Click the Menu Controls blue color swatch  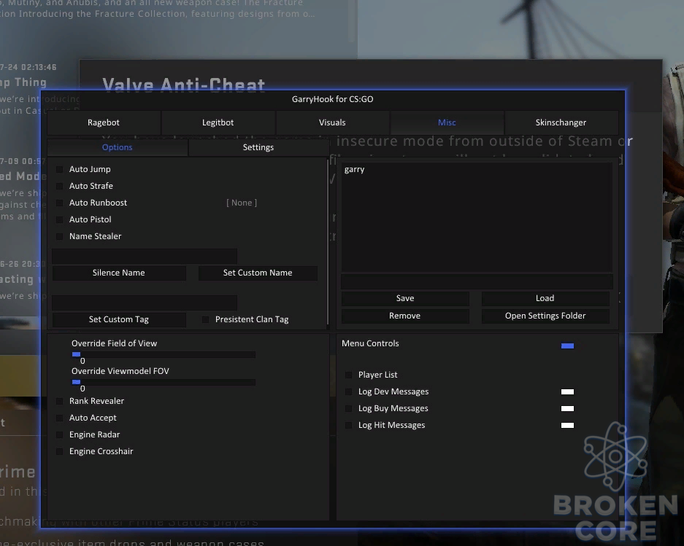(x=567, y=346)
